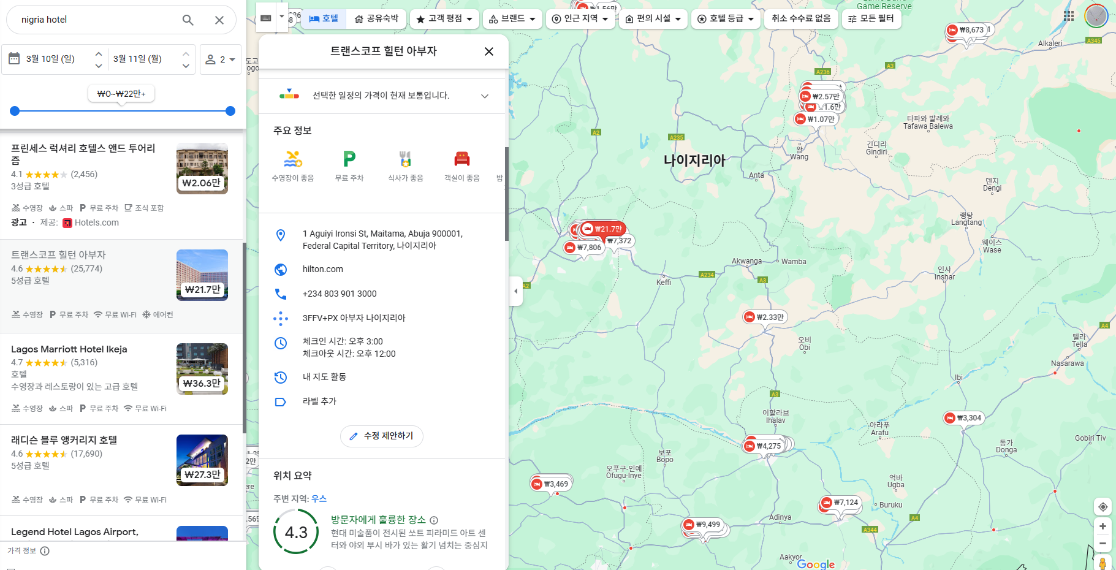Screen dimensions: 1116x570
Task: Click the 식사가 좋음 dining icon
Action: [406, 159]
